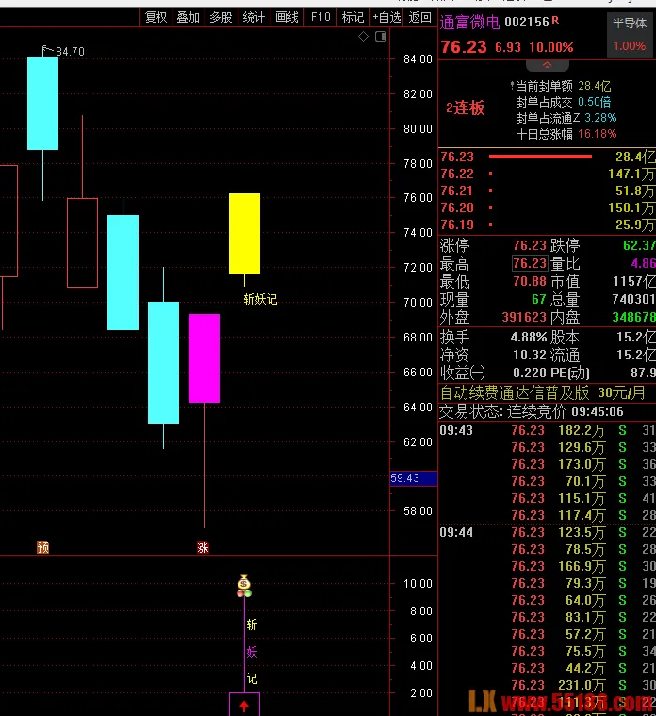656x716 pixels.
Task: Click the 交易状态 连续竞价 status line
Action: (x=532, y=412)
